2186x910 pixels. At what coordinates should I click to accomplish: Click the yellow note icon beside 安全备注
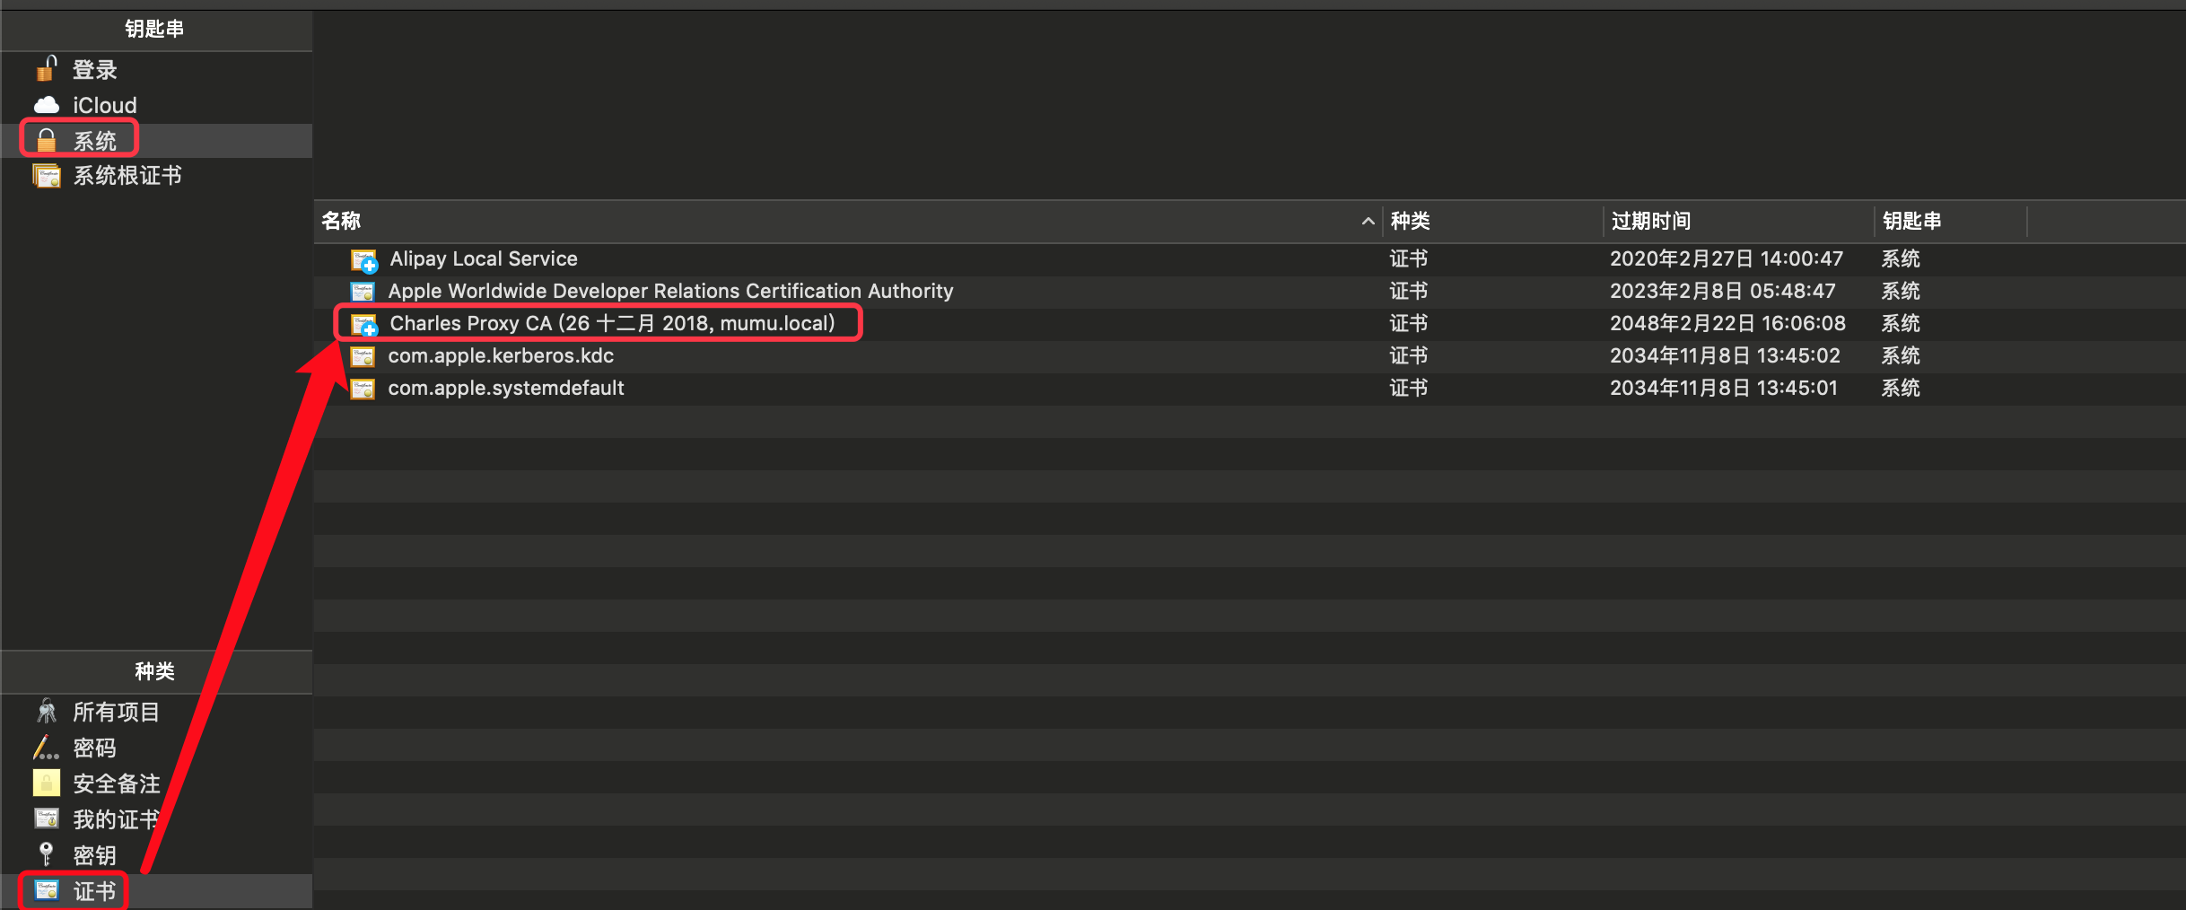coord(47,783)
